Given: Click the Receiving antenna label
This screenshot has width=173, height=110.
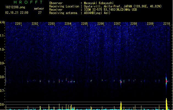Looking at the screenshot, I should (x=63, y=13).
